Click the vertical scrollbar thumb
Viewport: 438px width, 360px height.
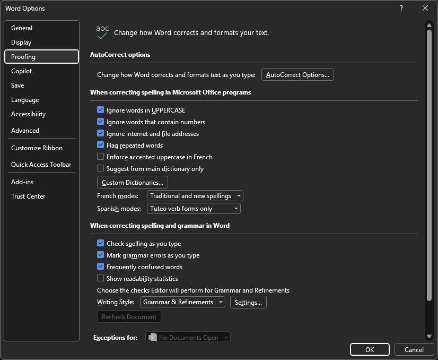[x=430, y=165]
